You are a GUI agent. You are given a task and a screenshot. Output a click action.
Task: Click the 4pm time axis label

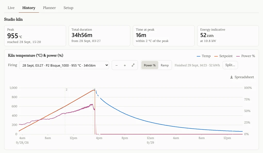tap(99, 138)
